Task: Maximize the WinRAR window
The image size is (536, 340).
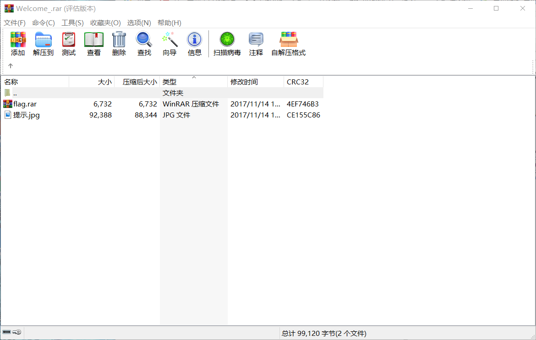Action: [496, 8]
